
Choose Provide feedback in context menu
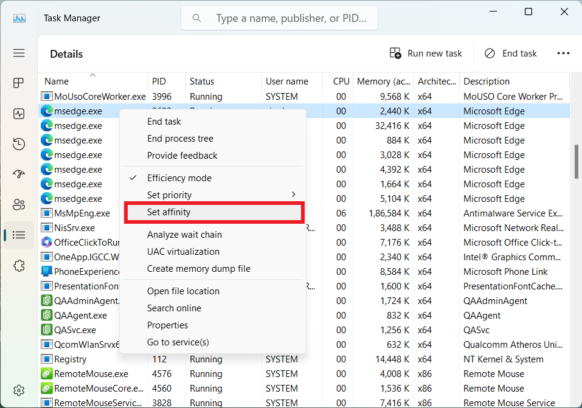[213, 156]
